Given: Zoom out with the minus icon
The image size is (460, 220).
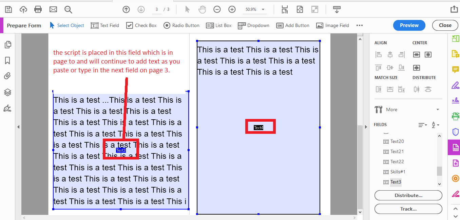Looking at the screenshot, I should pyautogui.click(x=217, y=9).
